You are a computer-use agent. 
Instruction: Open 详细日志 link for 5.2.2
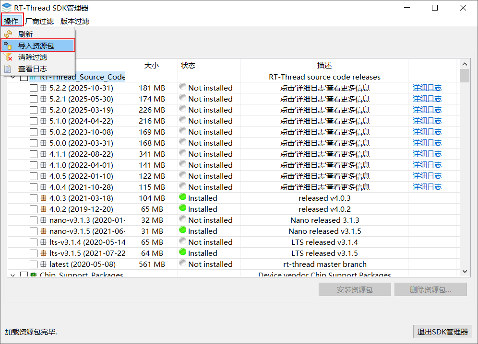pyautogui.click(x=427, y=88)
